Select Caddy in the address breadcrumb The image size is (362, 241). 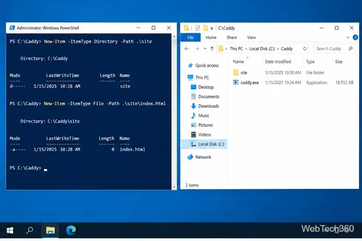tap(287, 49)
